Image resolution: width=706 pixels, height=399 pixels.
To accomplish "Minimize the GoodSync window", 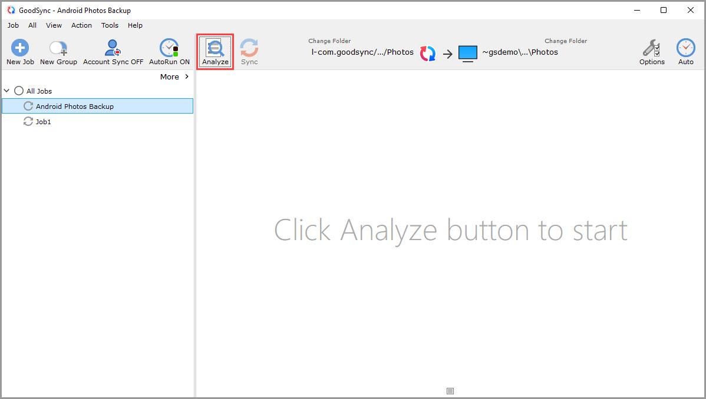I will coord(637,10).
